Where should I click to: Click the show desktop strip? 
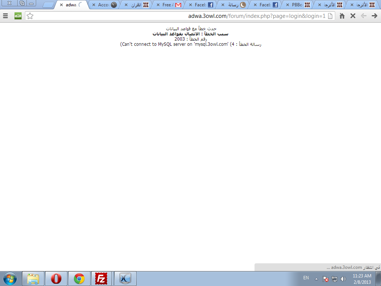pyautogui.click(x=378, y=279)
